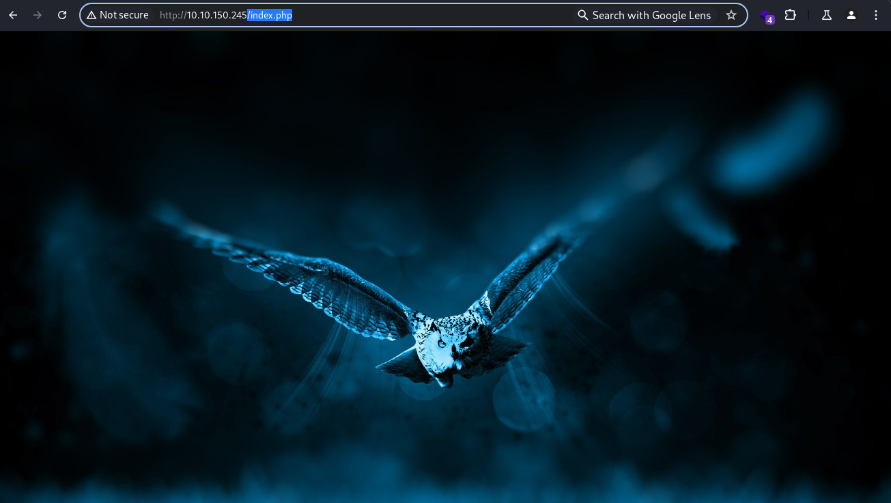The image size is (891, 503).
Task: Go back to the previous page
Action: (13, 15)
